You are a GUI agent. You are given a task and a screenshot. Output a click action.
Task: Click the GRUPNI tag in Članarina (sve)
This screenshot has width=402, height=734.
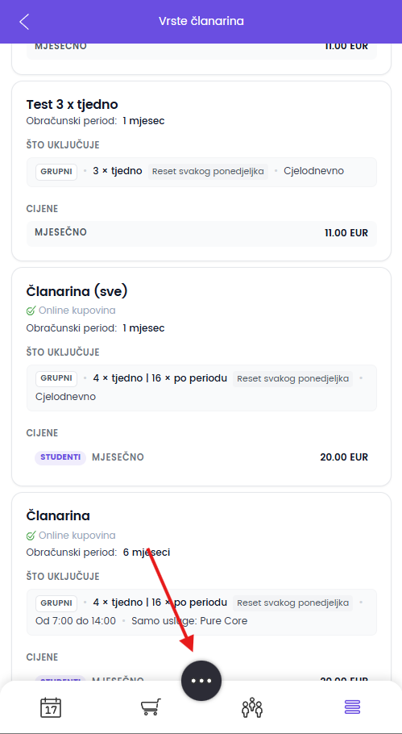56,378
